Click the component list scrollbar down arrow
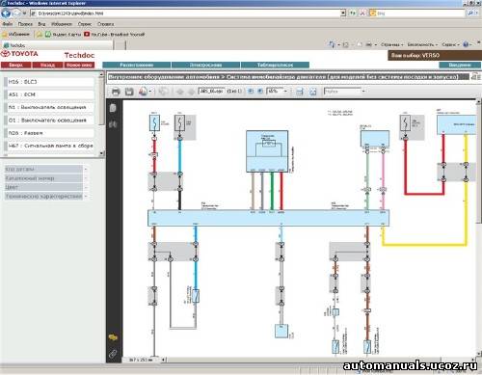The image size is (482, 375). [101, 153]
